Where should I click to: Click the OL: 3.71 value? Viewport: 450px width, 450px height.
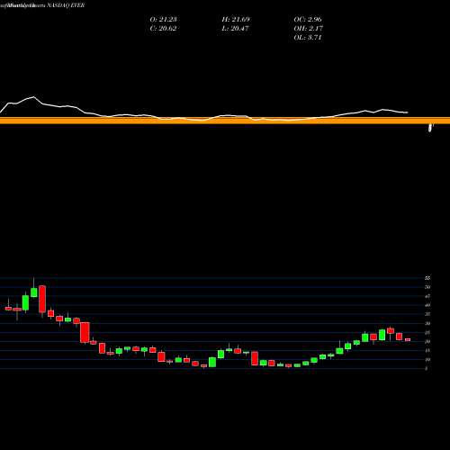point(308,38)
